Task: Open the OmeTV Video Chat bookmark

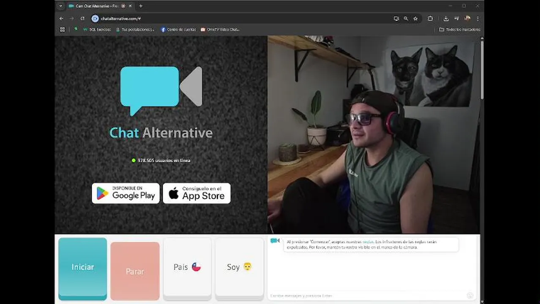Action: coord(220,30)
